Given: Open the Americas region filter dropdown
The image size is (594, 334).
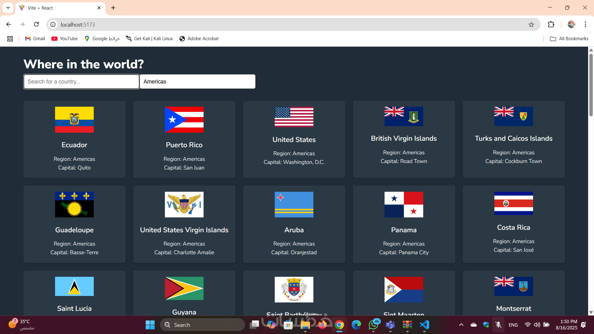Looking at the screenshot, I should click(x=197, y=82).
